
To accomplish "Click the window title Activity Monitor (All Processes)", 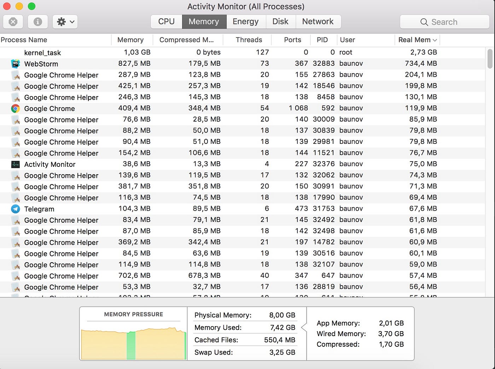I will tap(246, 6).
